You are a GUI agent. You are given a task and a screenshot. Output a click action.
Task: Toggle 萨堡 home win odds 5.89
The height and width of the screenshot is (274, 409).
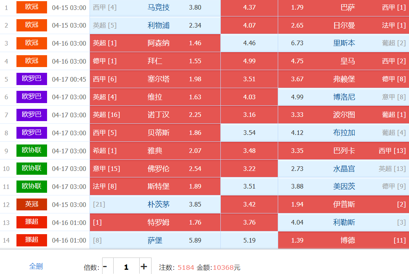[155, 240]
